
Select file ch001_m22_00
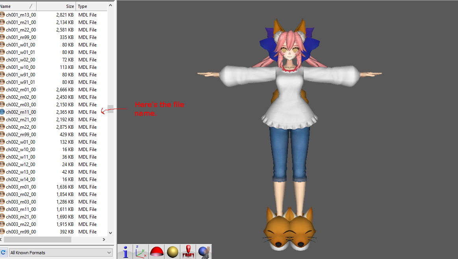tap(21, 30)
